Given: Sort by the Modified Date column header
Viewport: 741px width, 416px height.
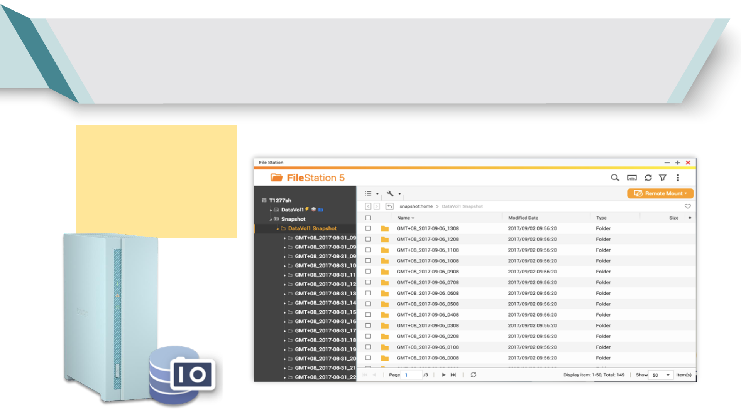Looking at the screenshot, I should [x=523, y=218].
